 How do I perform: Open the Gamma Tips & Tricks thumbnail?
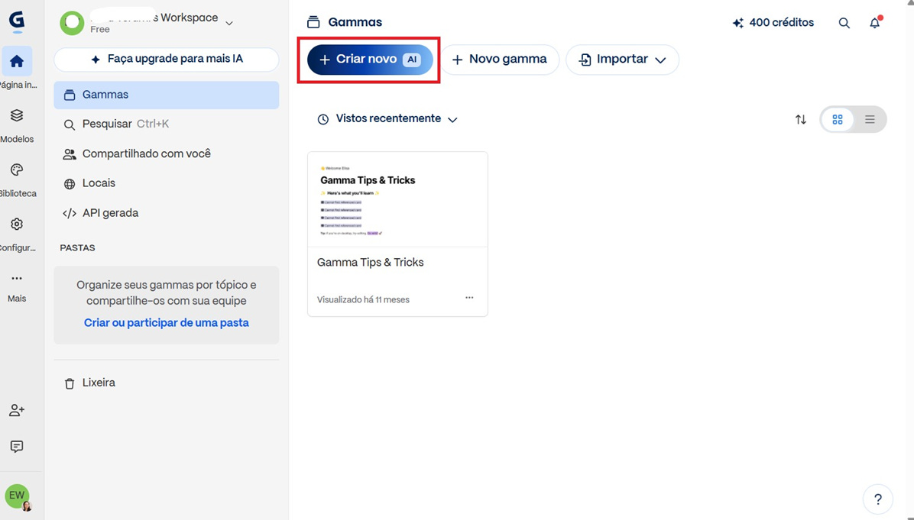coord(397,200)
